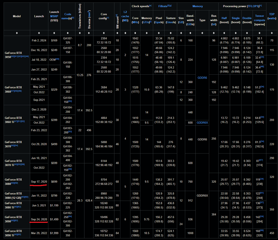The height and width of the screenshot is (240, 278).
Task: Open the GDDR6X link beside 608 bandwidth
Action: 202,123
